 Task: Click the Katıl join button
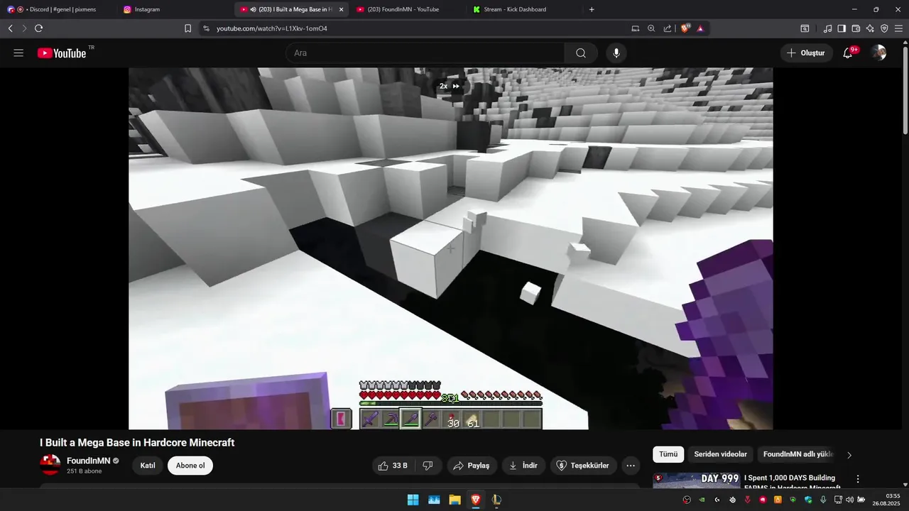pos(148,466)
